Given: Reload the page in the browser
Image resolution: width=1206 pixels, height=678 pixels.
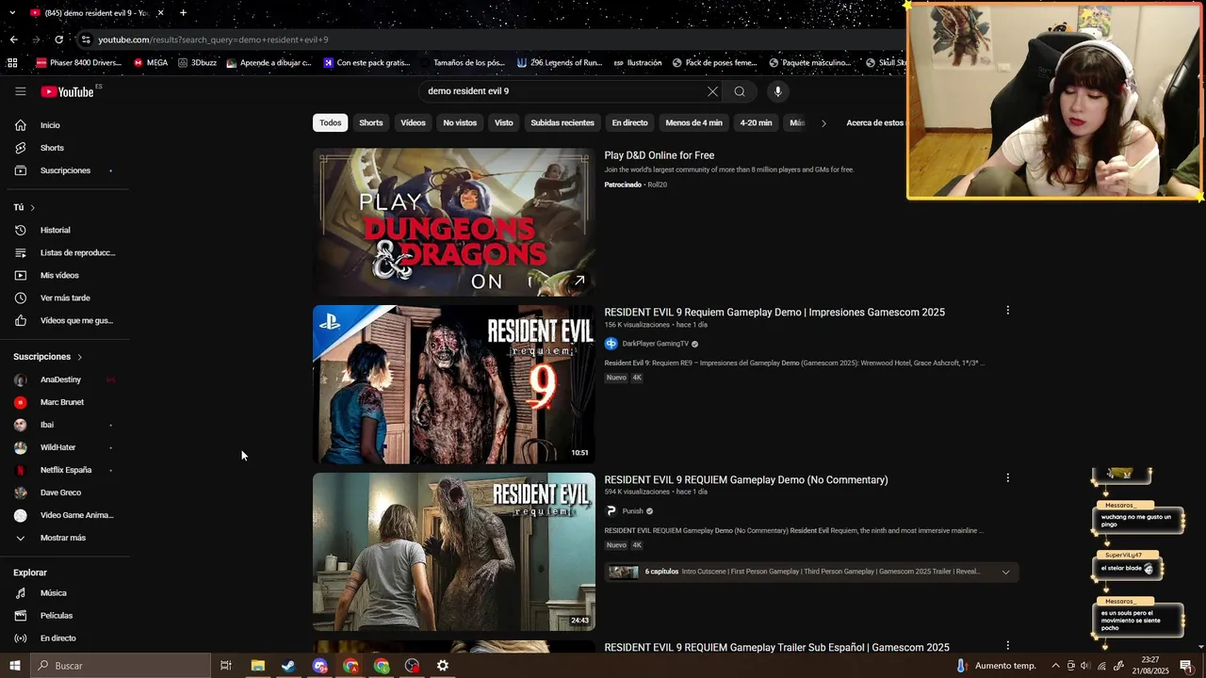Looking at the screenshot, I should pos(58,40).
